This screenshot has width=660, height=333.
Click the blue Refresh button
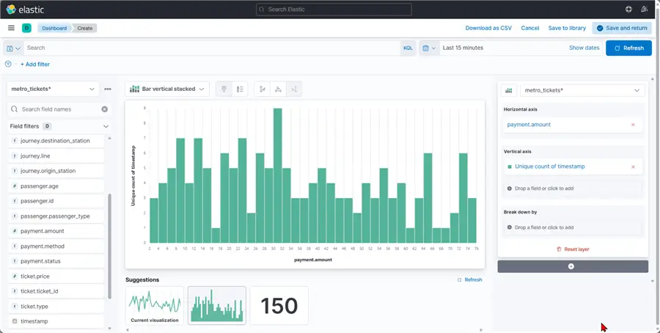629,48
